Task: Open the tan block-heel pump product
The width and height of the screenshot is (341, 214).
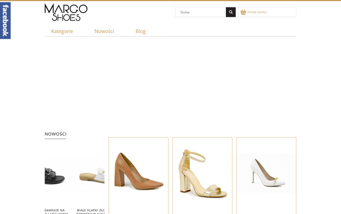Action: [138, 172]
